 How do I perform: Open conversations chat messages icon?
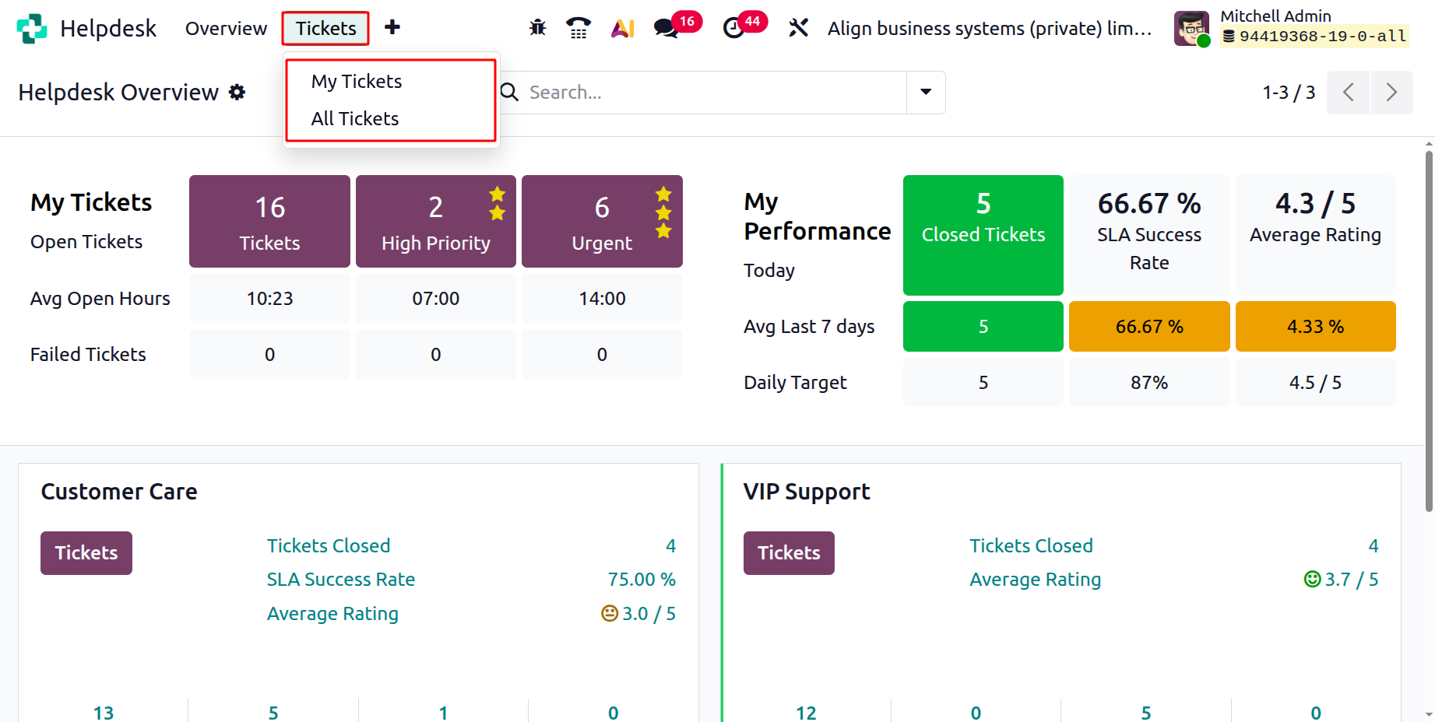(x=666, y=28)
